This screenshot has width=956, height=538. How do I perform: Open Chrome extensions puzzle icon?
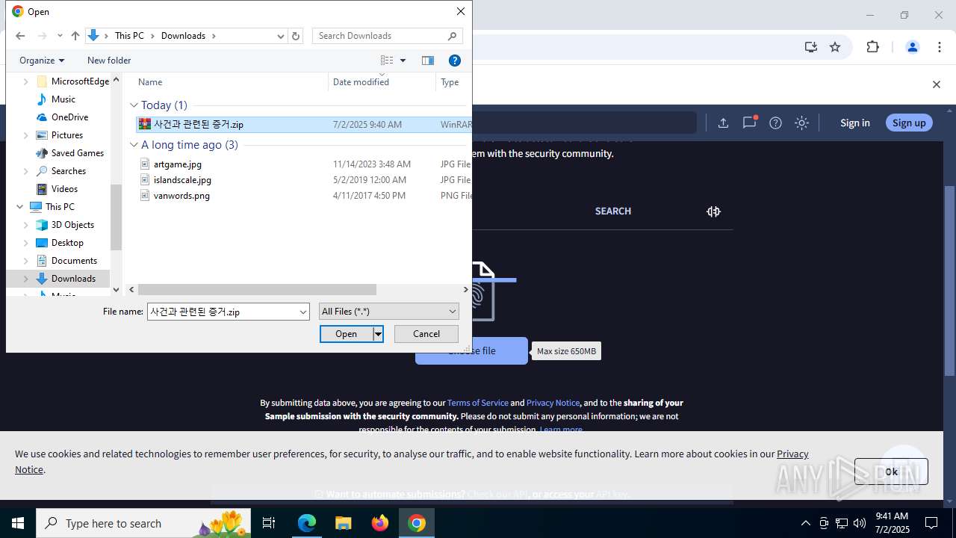[872, 47]
